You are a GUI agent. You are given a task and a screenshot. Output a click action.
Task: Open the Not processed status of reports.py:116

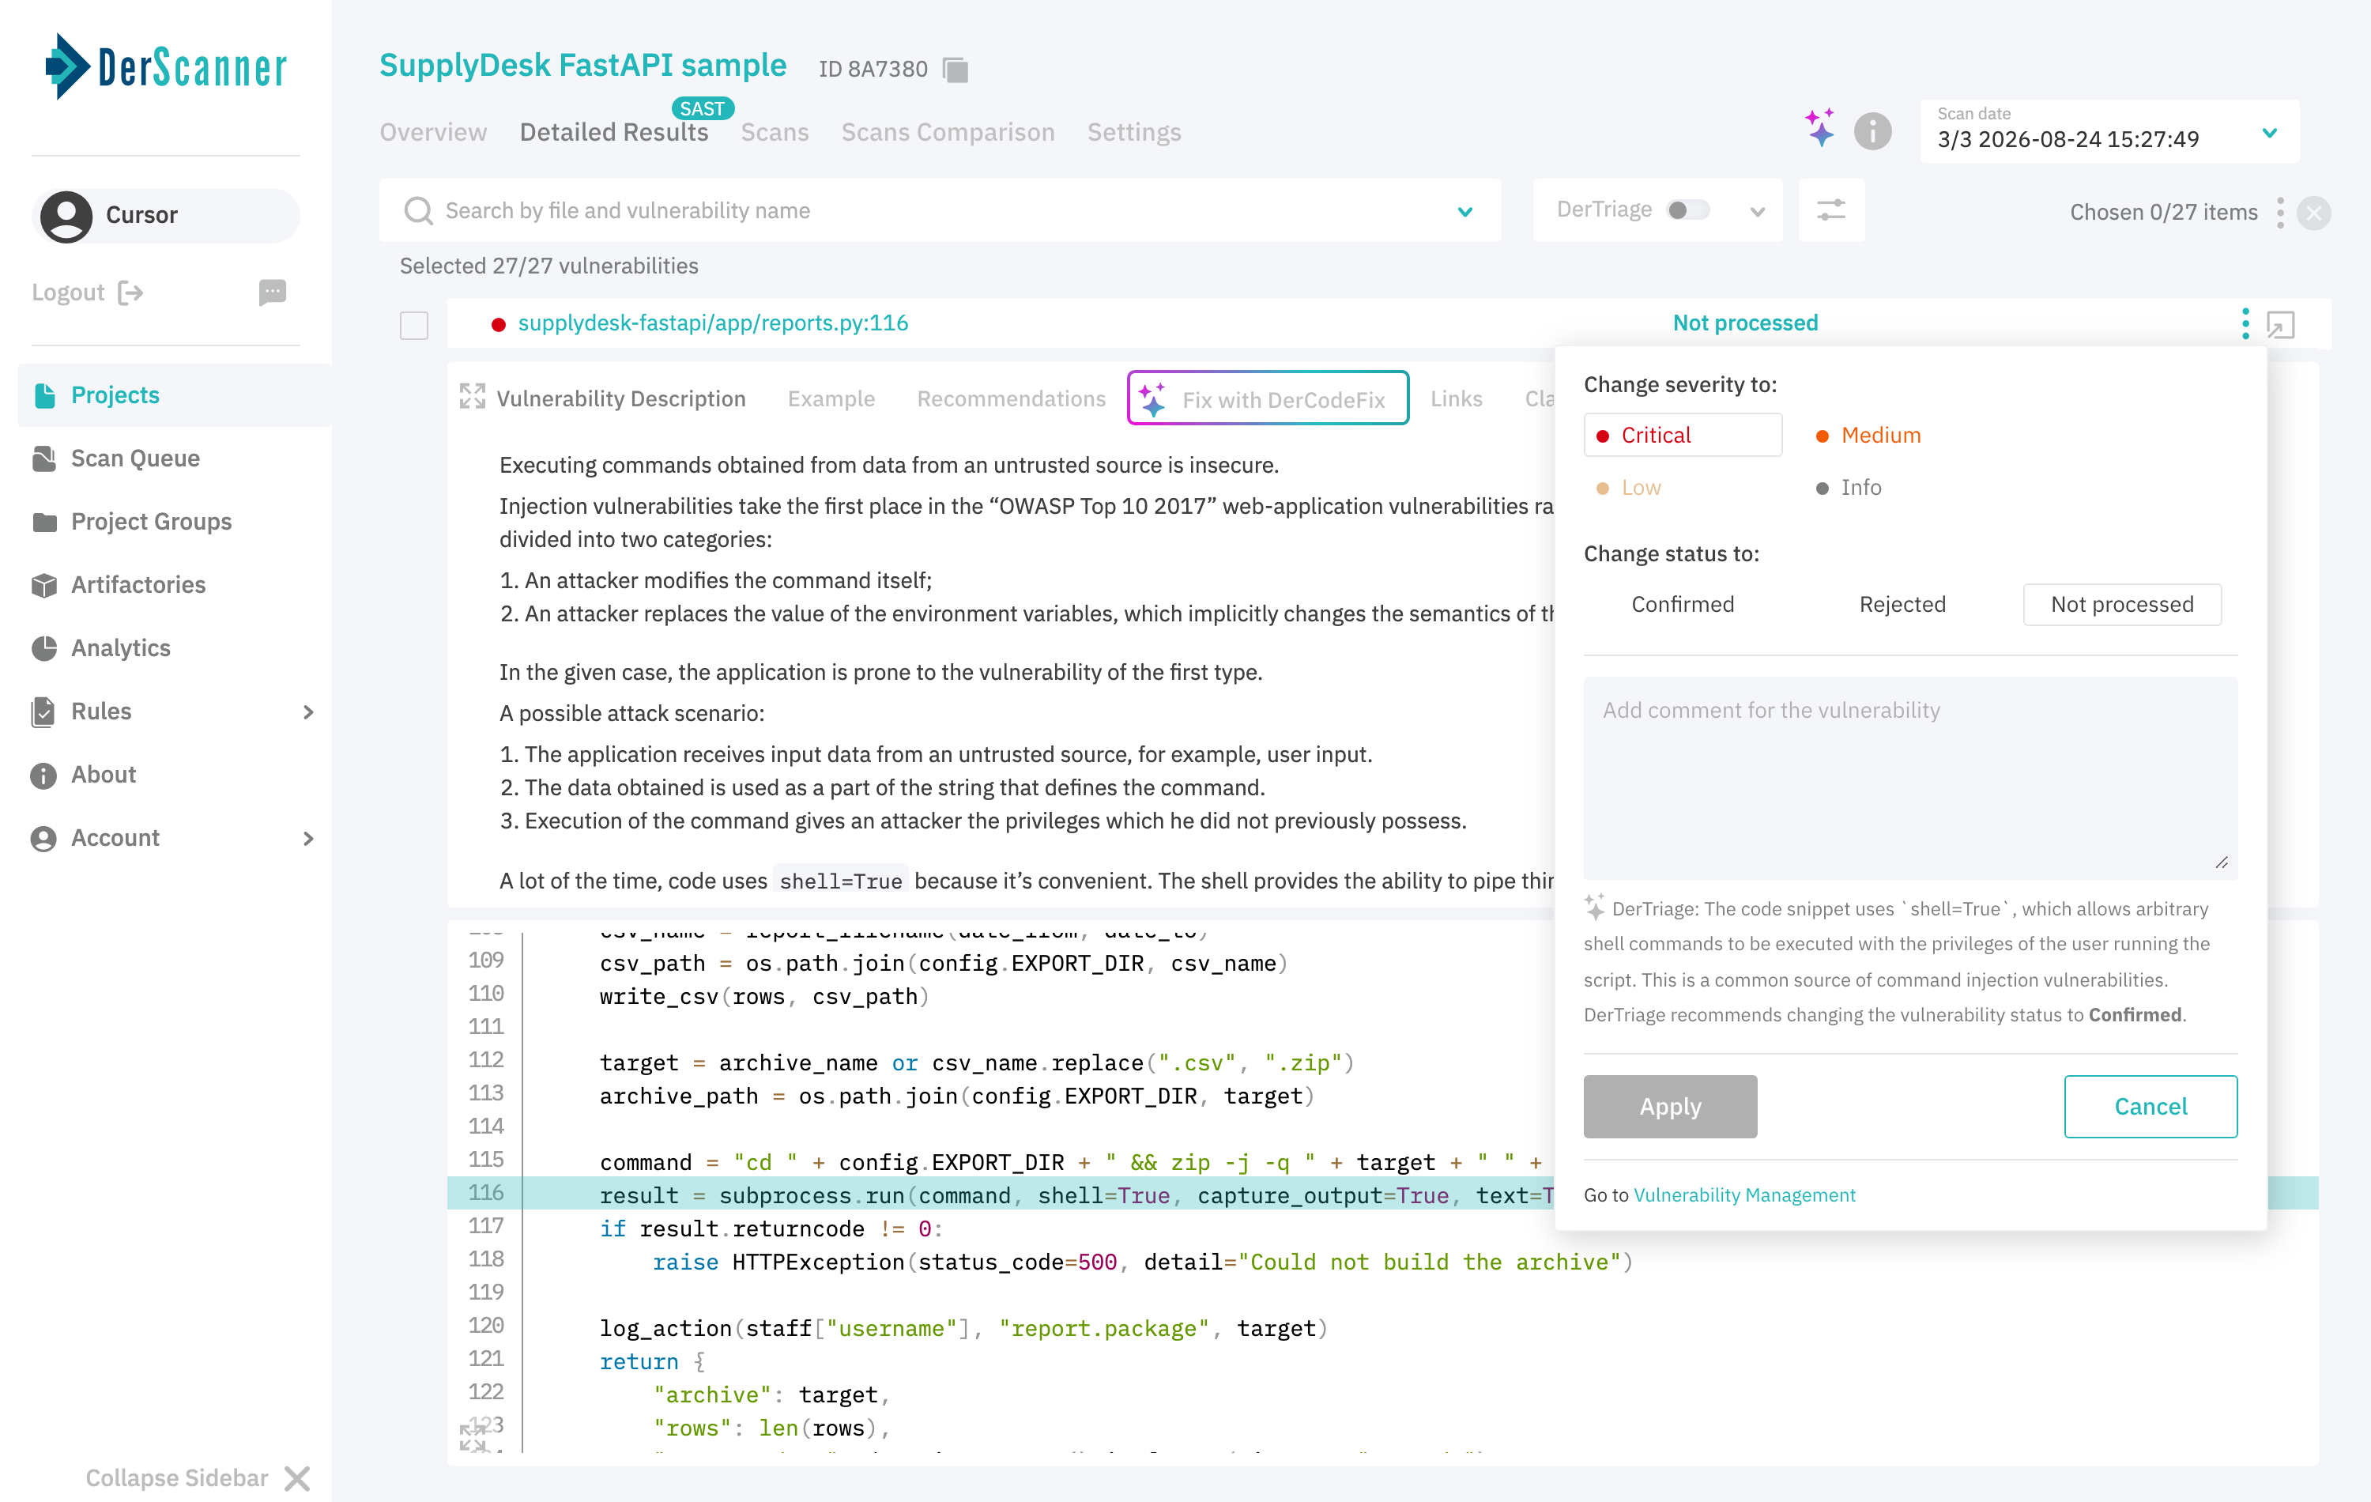(x=1745, y=323)
